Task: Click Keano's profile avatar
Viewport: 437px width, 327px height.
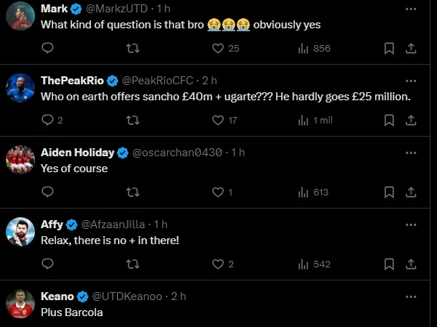Action: coord(21,304)
